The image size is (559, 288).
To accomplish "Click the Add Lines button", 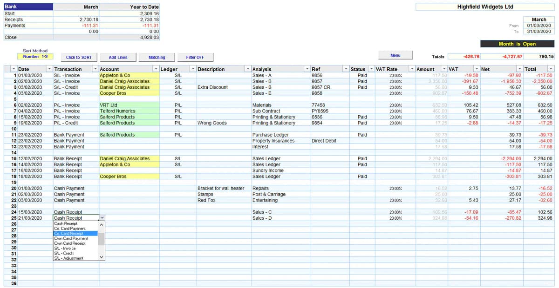I will click(118, 57).
